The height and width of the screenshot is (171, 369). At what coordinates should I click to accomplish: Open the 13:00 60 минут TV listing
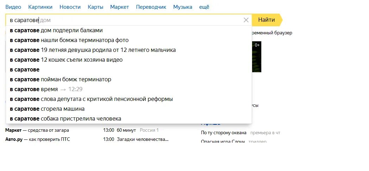pos(120,130)
